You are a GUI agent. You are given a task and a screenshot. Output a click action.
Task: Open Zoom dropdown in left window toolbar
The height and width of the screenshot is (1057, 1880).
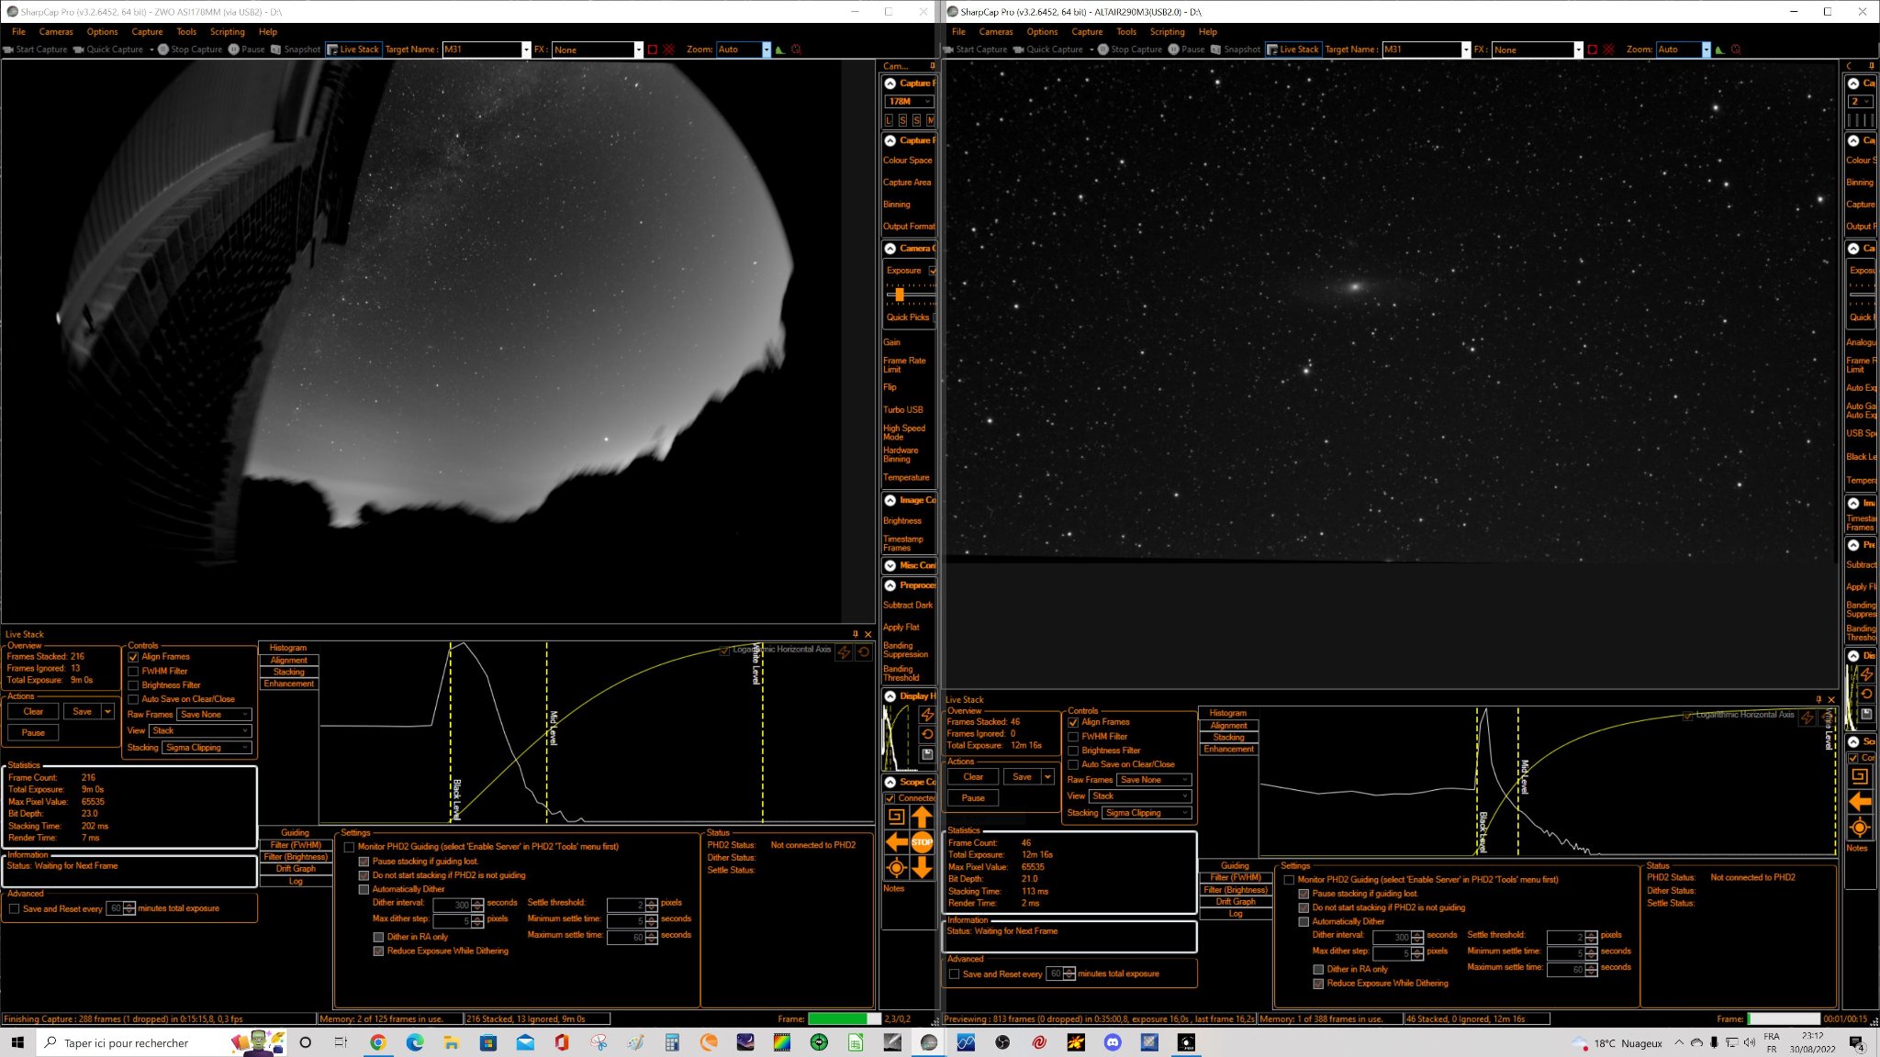(x=767, y=50)
